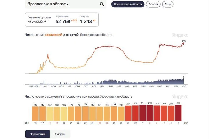Image resolution: width=209 pixels, height=139 pixels.
Task: Click the orange заражений word in chart title
Action: [x=53, y=35]
